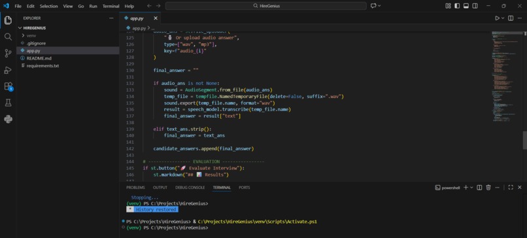Go back with the left arrow
The width and height of the screenshot is (527, 238).
coord(149,6)
